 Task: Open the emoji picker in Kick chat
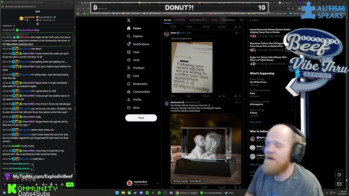(36, 185)
